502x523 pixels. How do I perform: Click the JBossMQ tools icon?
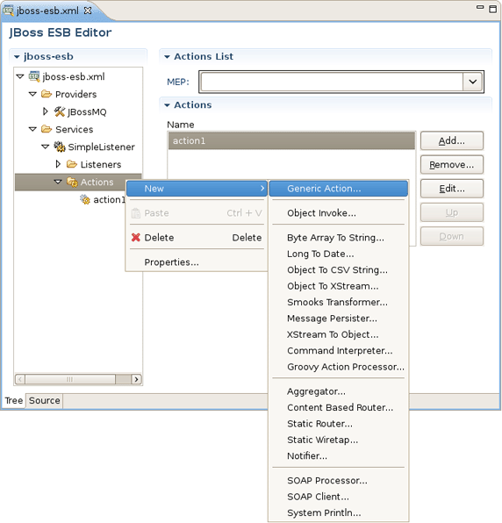click(x=60, y=111)
